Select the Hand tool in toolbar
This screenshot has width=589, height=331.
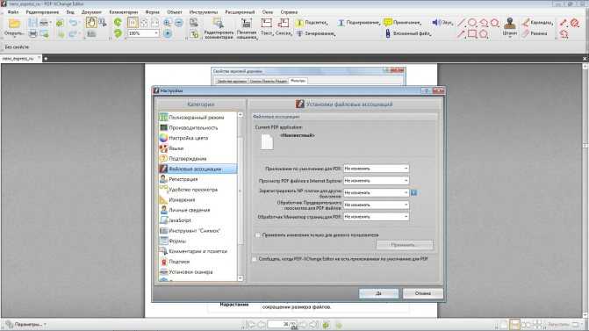pyautogui.click(x=90, y=22)
